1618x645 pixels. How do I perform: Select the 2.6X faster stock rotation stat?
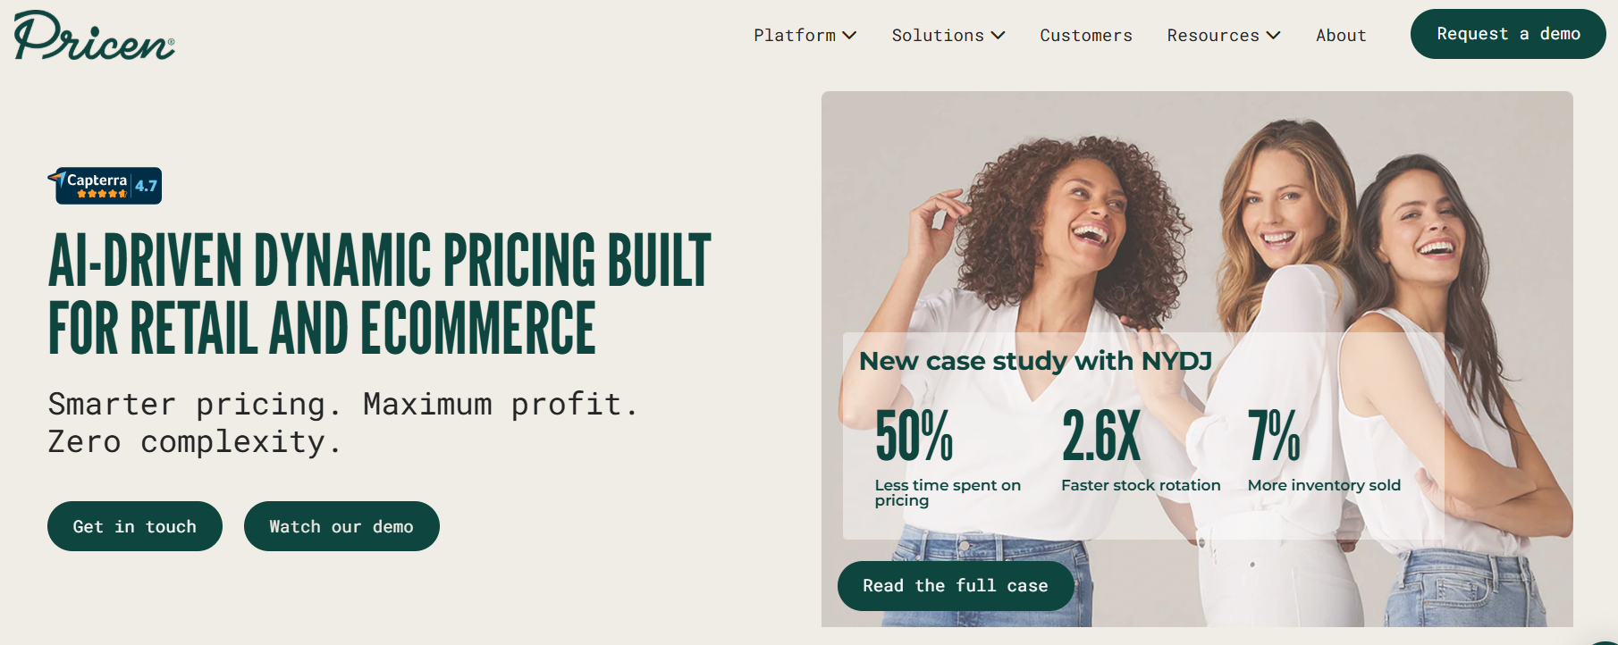click(x=1100, y=437)
